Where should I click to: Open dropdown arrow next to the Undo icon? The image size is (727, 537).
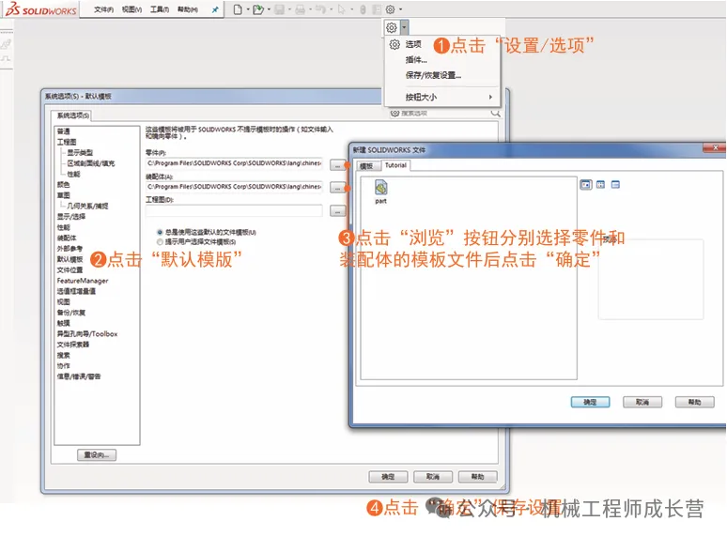[331, 9]
